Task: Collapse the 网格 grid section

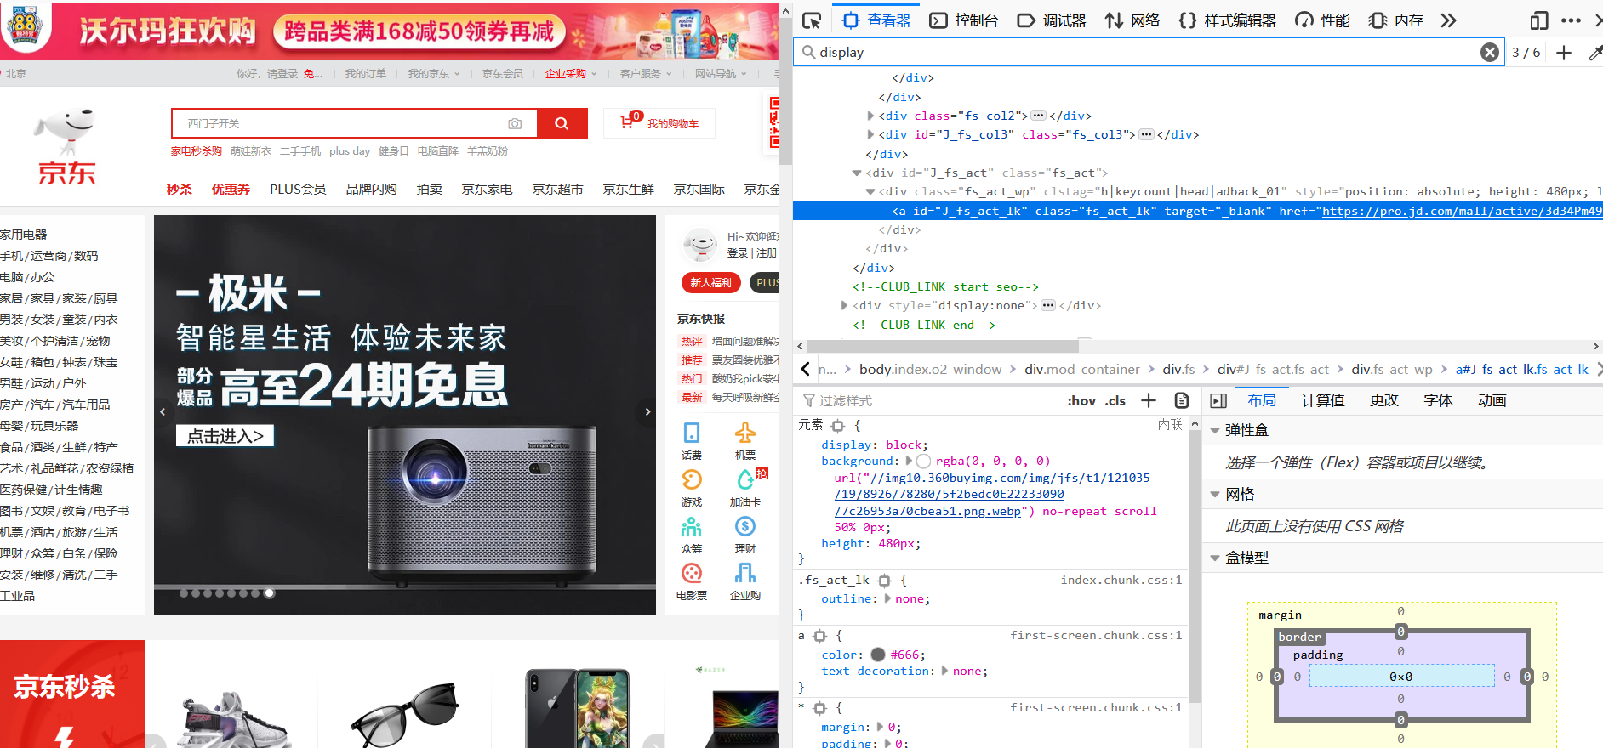Action: coord(1214,494)
